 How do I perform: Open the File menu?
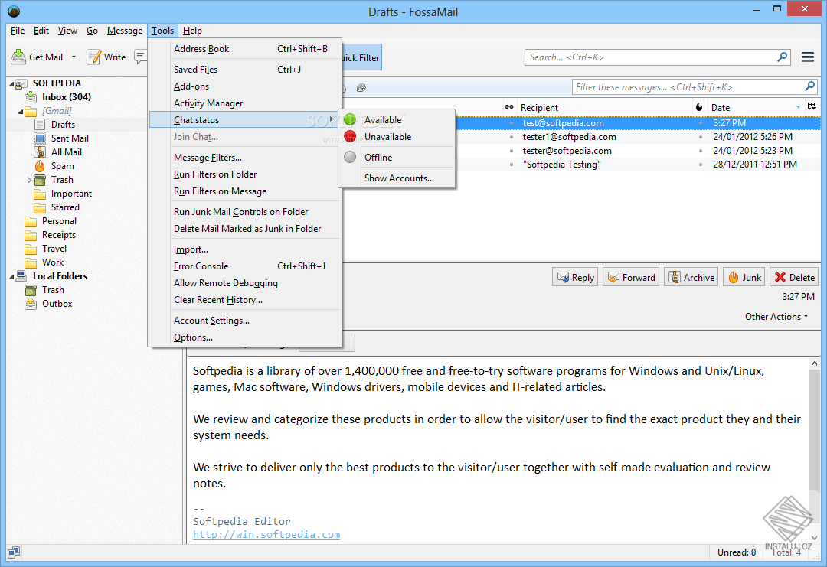tap(18, 31)
